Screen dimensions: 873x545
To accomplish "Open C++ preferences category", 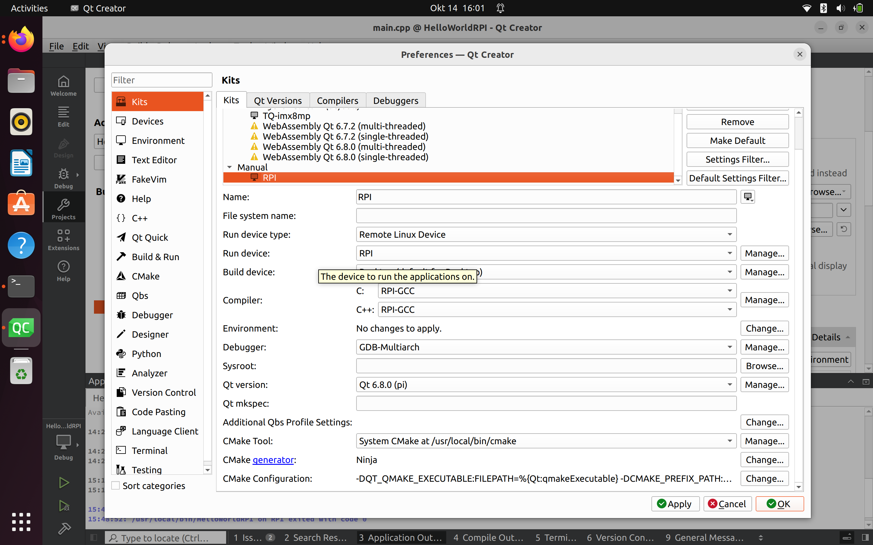I will coord(158,218).
